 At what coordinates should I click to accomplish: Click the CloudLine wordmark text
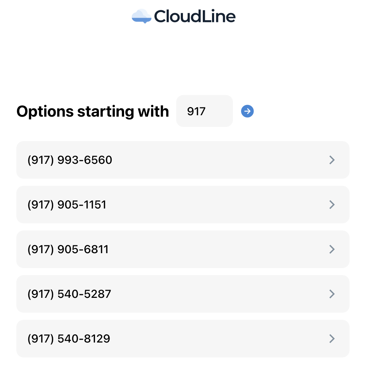click(x=195, y=16)
